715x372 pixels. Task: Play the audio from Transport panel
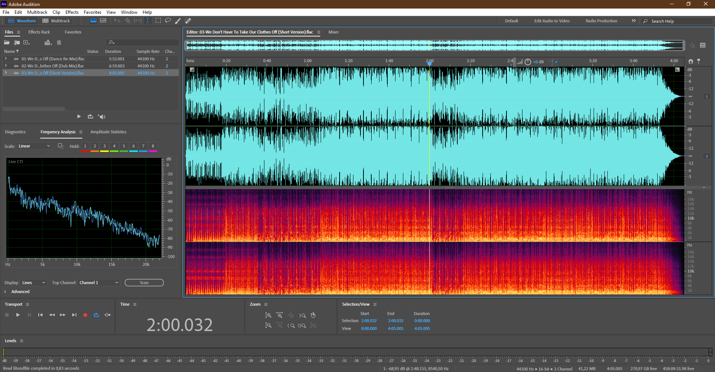point(18,315)
